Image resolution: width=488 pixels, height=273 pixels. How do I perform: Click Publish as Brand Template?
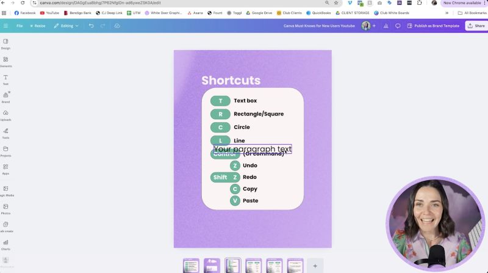[433, 26]
